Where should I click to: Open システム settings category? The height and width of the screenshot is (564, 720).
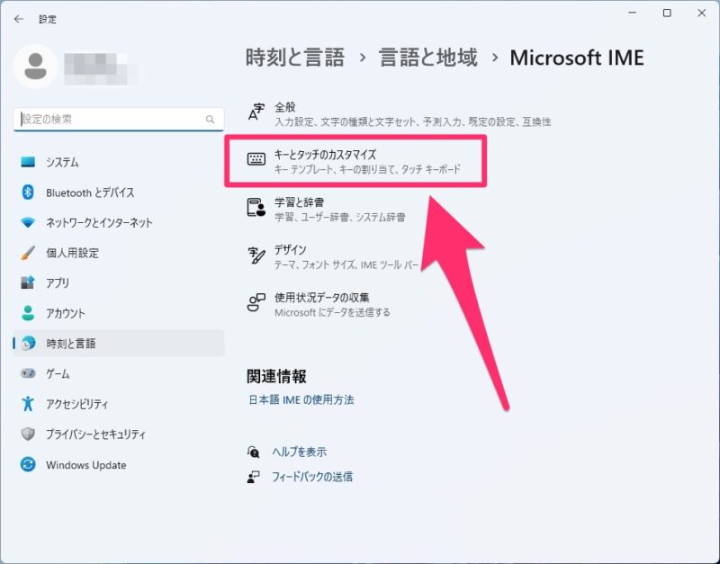119,162
